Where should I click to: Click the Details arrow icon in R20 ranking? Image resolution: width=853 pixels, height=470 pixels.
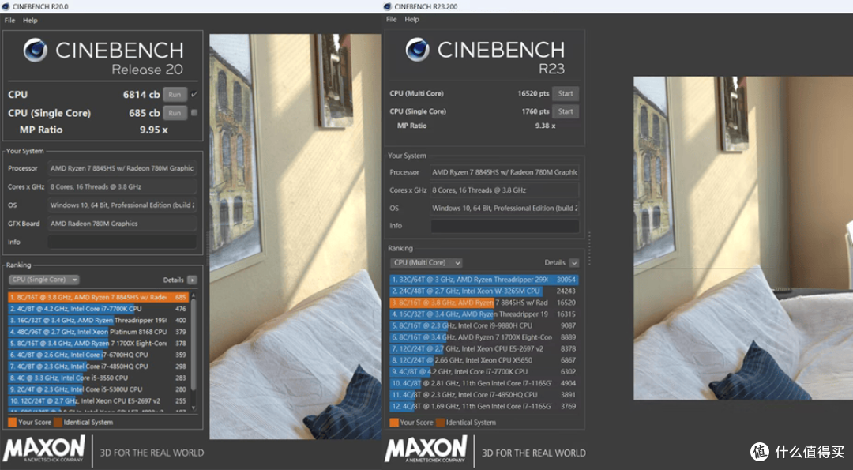pyautogui.click(x=192, y=280)
